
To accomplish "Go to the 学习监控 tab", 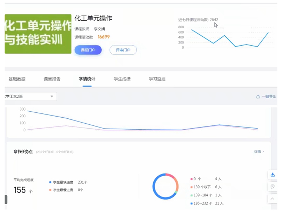I will (x=157, y=79).
